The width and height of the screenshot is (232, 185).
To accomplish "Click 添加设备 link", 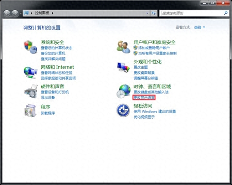I will 48,98.
